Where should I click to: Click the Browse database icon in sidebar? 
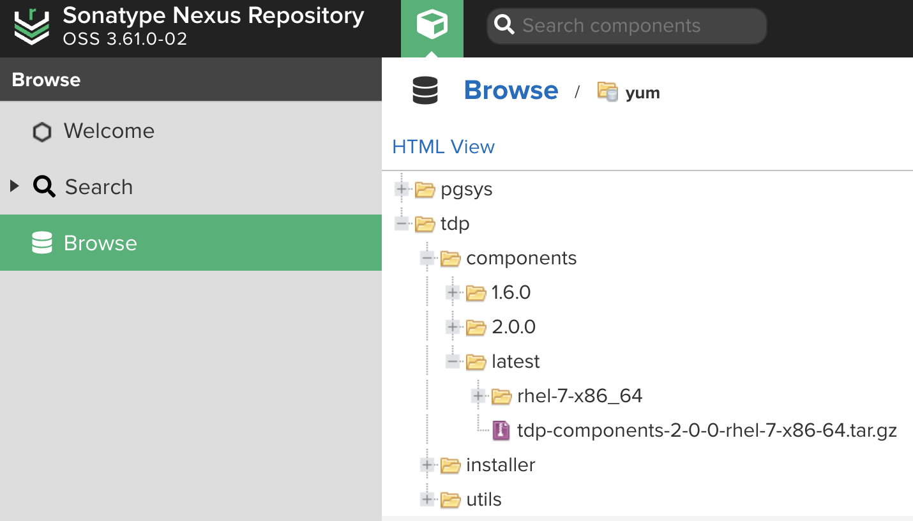click(42, 243)
